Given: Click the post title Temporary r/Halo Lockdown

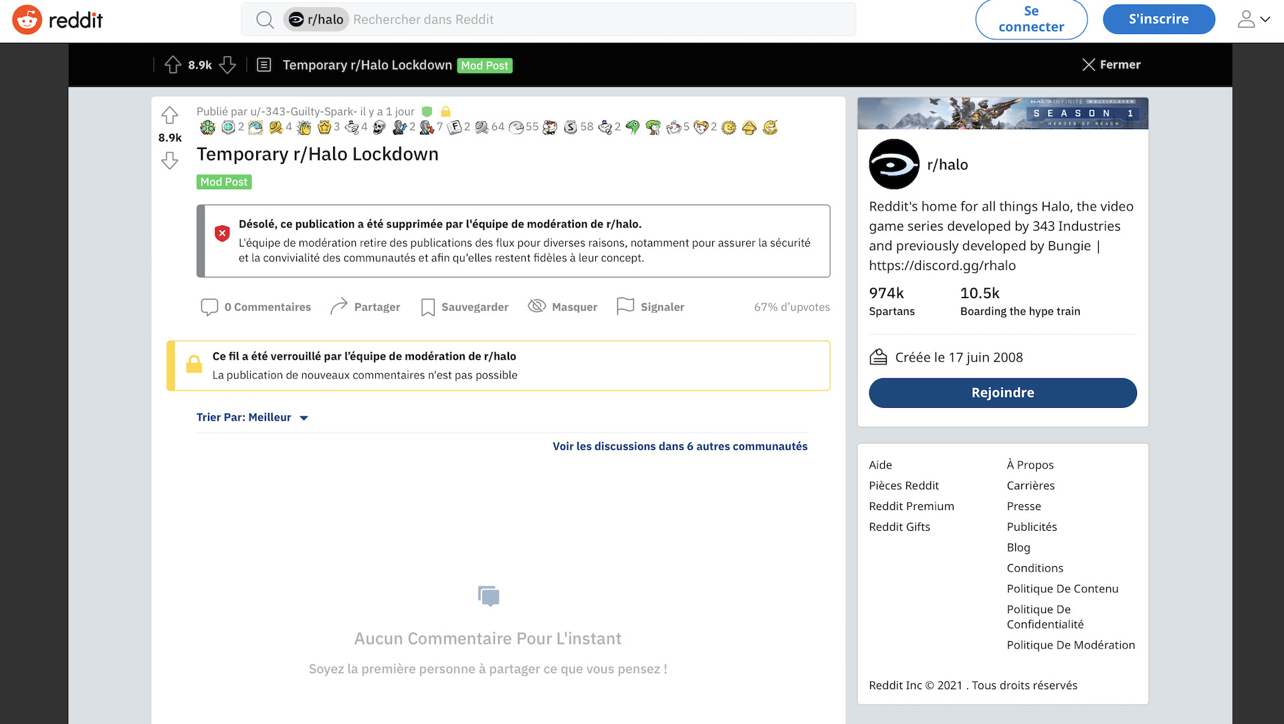Looking at the screenshot, I should [x=318, y=154].
